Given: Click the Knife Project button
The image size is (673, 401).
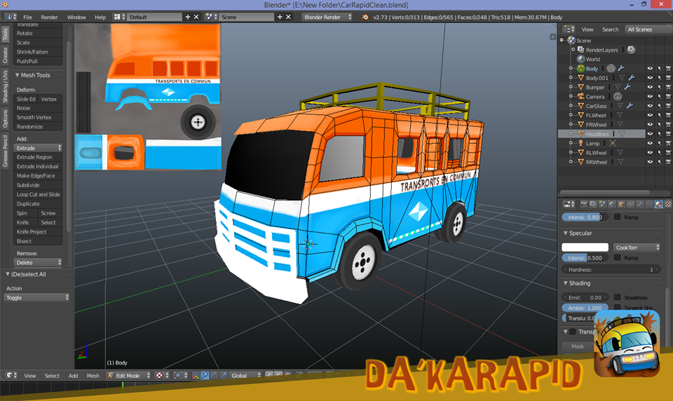Looking at the screenshot, I should tap(38, 232).
